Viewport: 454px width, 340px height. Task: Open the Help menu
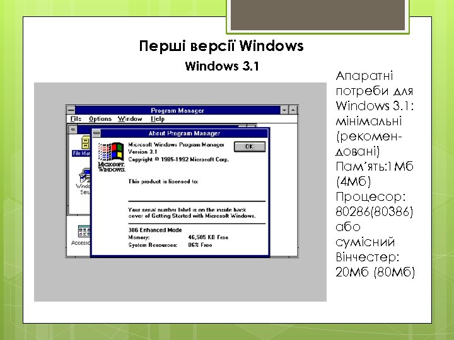tap(158, 119)
